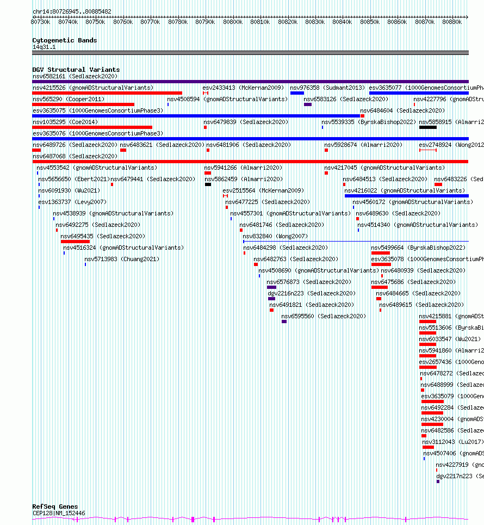Click the Cytogenetic Bands track title
The image size is (484, 525).
[65, 40]
